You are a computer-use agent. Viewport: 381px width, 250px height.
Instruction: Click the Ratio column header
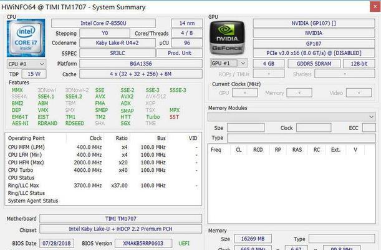tap(122, 138)
